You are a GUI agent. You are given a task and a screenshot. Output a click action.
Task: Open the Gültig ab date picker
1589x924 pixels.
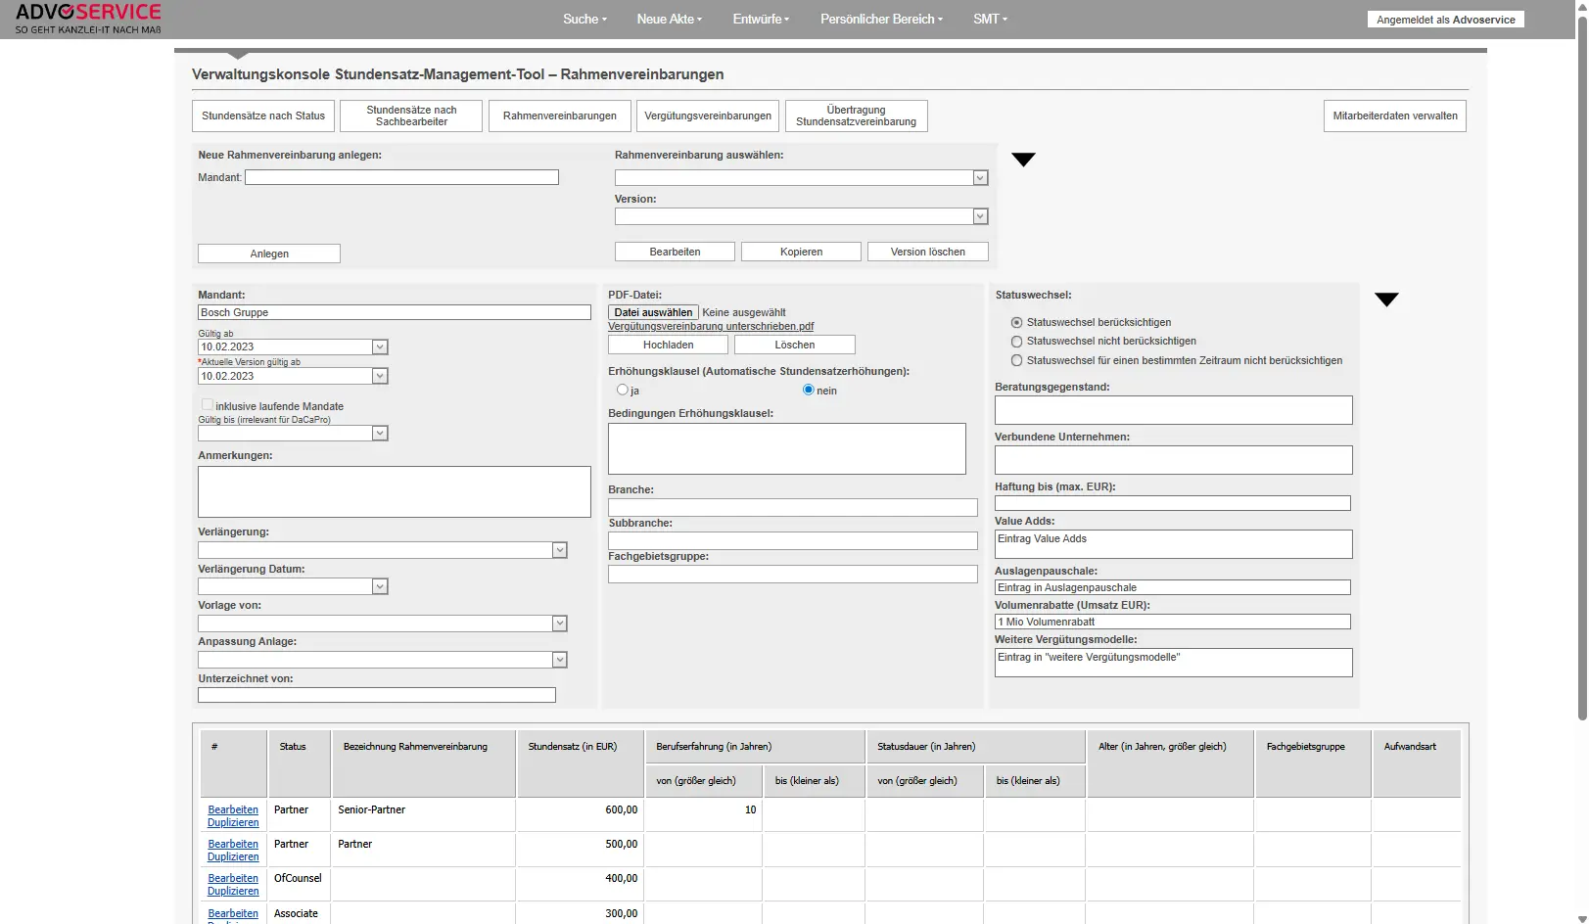[380, 347]
